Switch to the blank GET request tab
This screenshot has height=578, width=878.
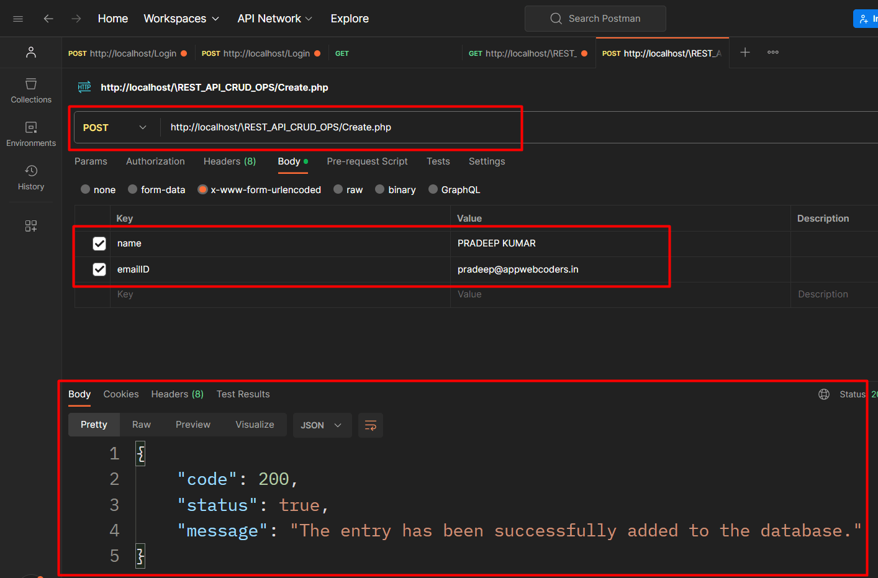395,53
